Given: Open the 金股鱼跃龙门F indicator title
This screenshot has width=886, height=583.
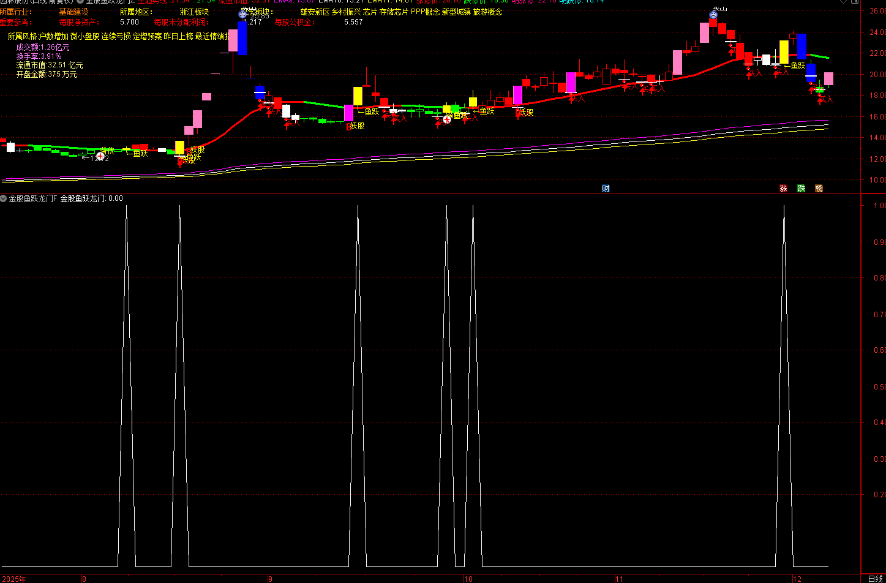Looking at the screenshot, I should coord(32,198).
